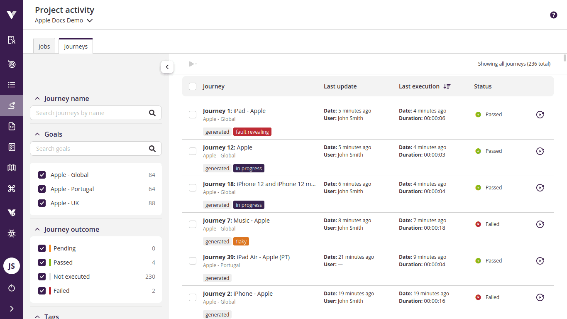Collapse the Journey outcome section
The height and width of the screenshot is (319, 567).
click(x=37, y=229)
